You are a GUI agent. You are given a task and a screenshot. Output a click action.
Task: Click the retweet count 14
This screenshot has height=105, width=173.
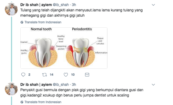coord(52,75)
